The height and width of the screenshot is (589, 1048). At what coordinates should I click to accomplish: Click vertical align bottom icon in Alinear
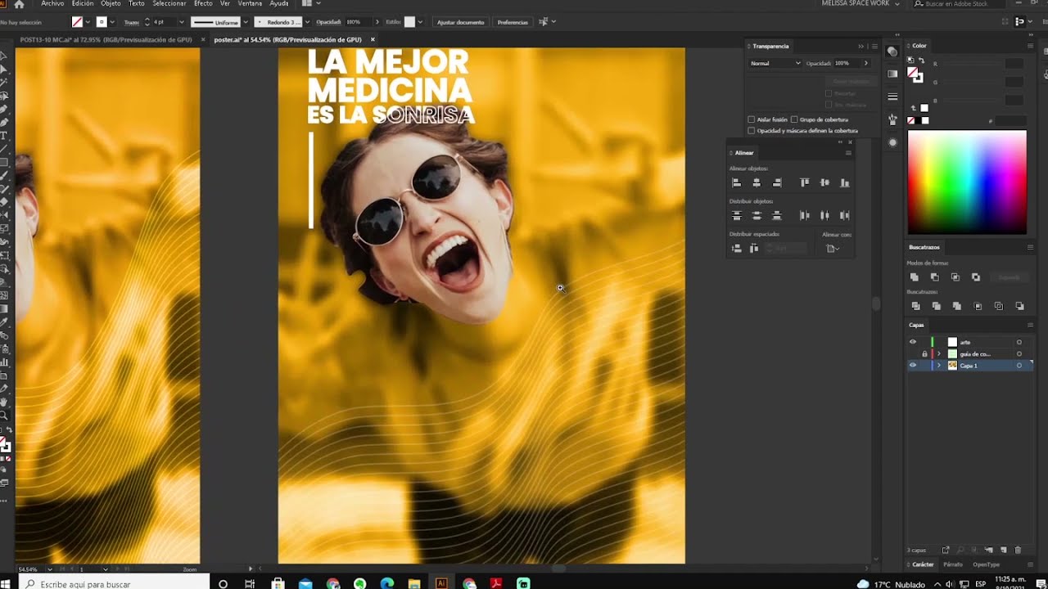click(845, 183)
